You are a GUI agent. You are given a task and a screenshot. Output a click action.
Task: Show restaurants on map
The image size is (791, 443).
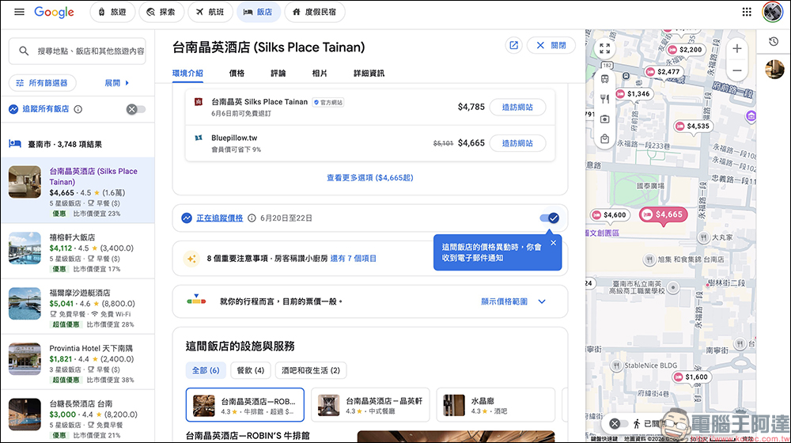pos(604,99)
